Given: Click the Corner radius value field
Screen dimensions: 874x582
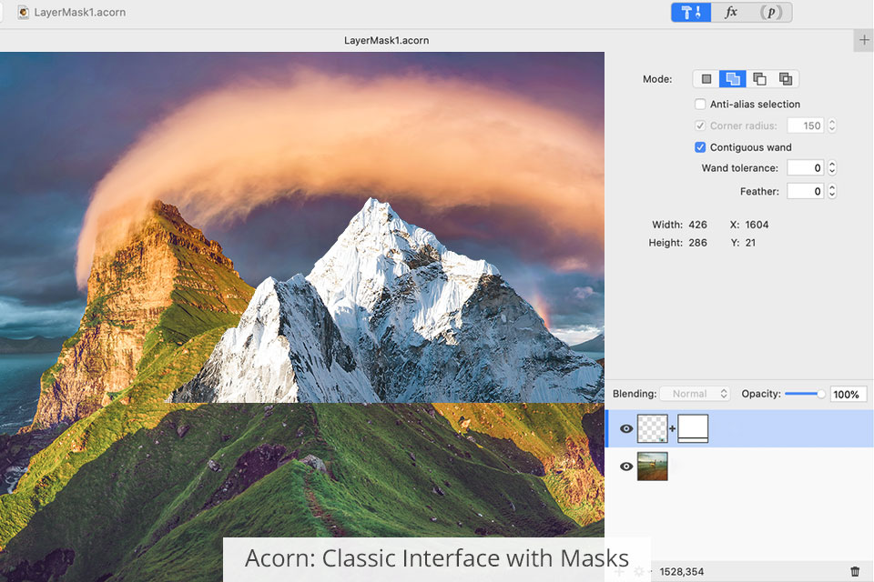Looking at the screenshot, I should point(806,125).
